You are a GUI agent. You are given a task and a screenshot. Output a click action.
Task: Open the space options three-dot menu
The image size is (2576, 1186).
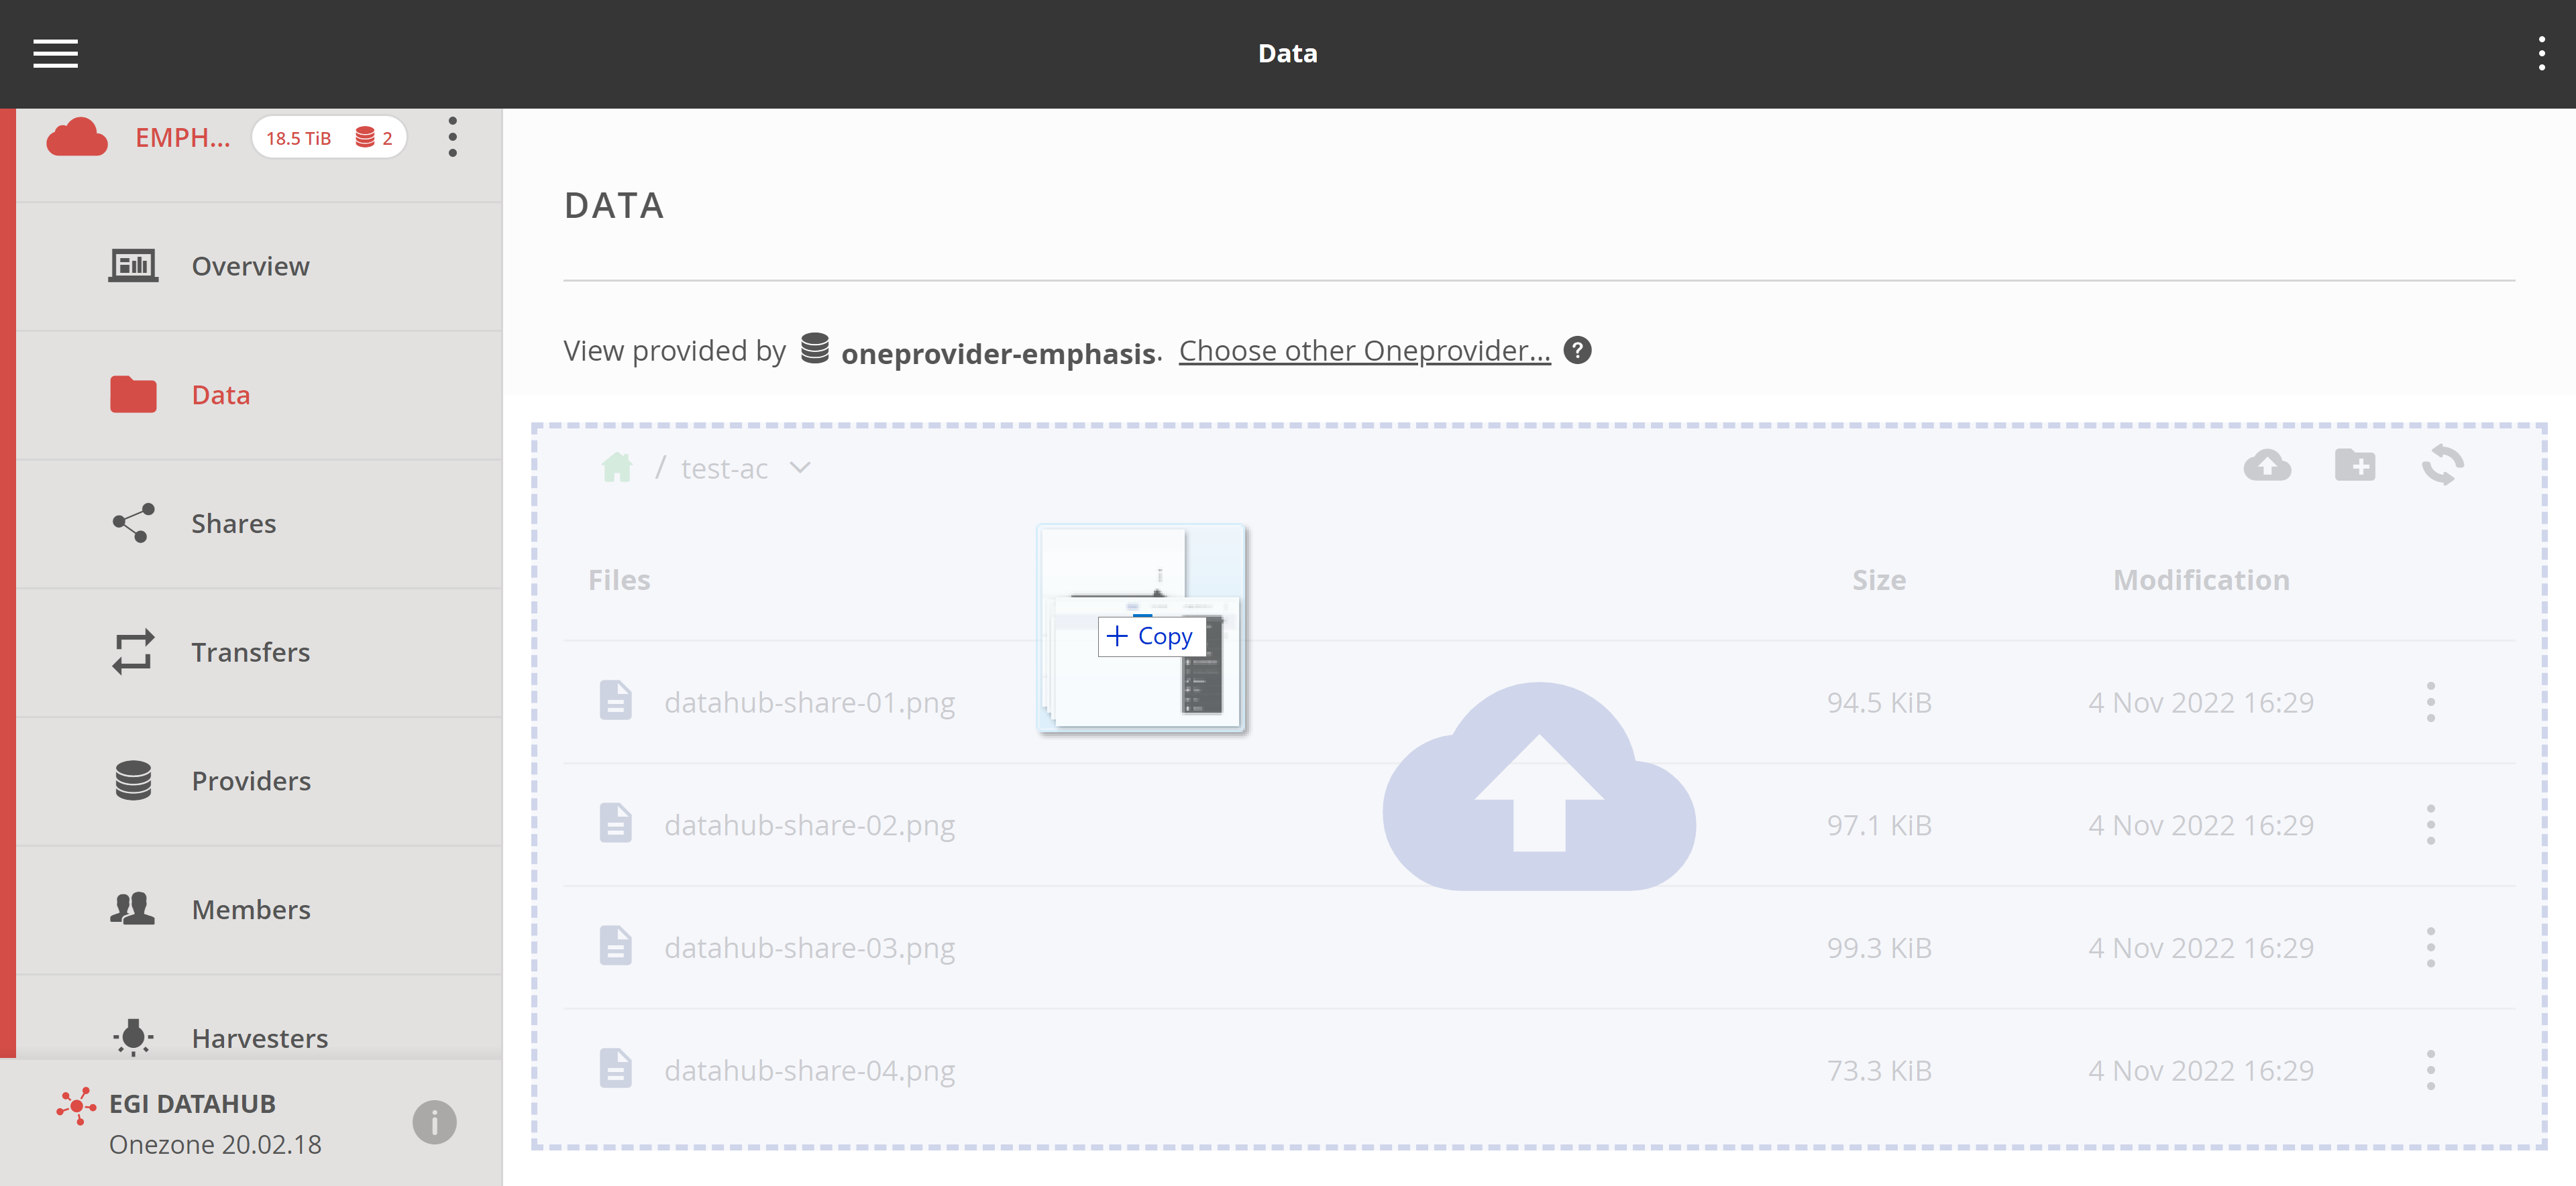(x=452, y=137)
